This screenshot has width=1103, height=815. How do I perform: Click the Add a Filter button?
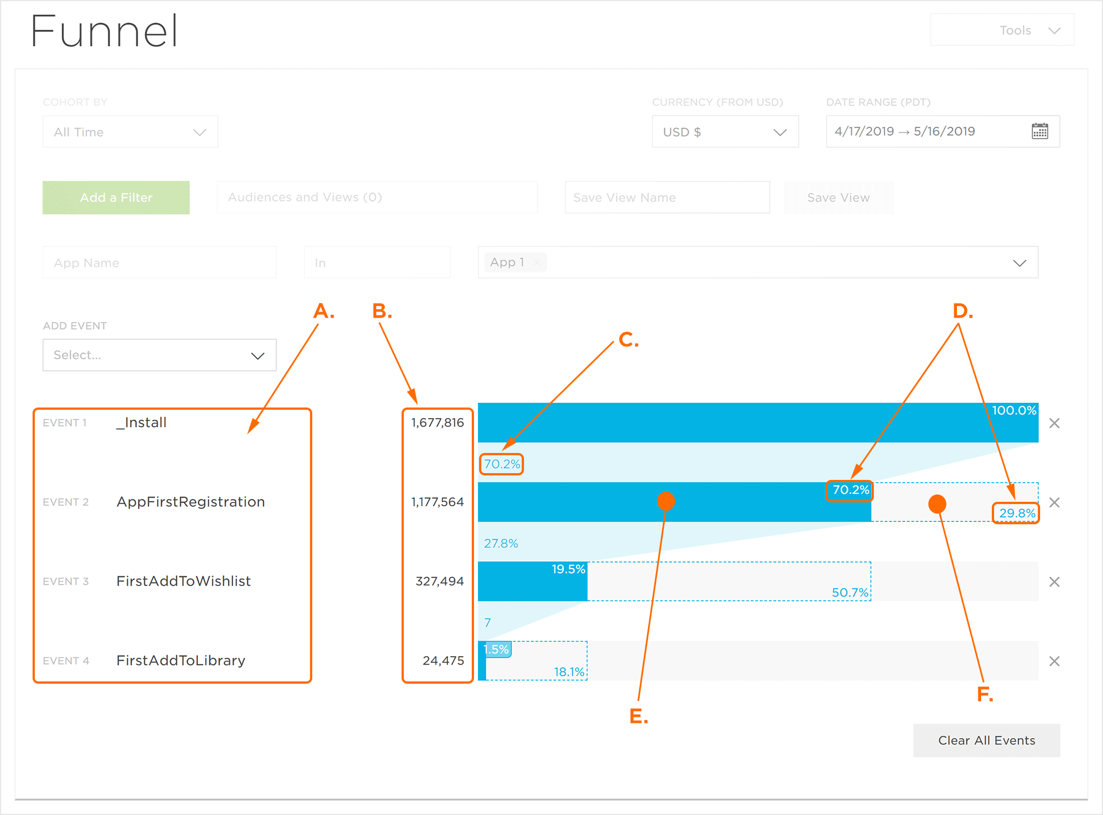pos(116,198)
